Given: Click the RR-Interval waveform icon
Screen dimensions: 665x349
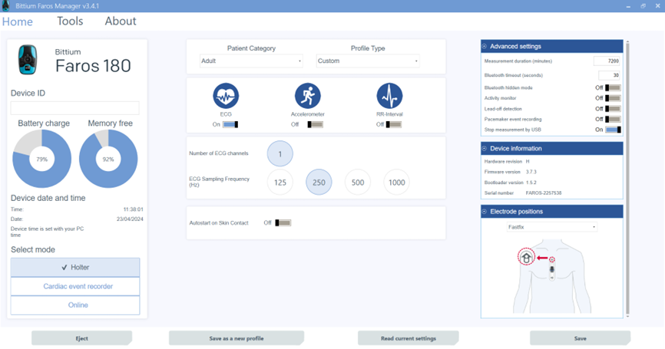Looking at the screenshot, I should (389, 96).
